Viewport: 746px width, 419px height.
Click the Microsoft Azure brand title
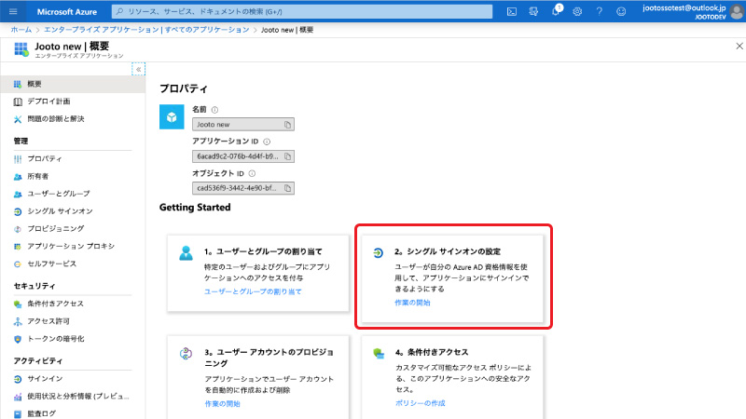(x=67, y=12)
